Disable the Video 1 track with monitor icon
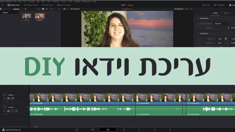This screenshot has width=235, height=132. tap(13, 98)
